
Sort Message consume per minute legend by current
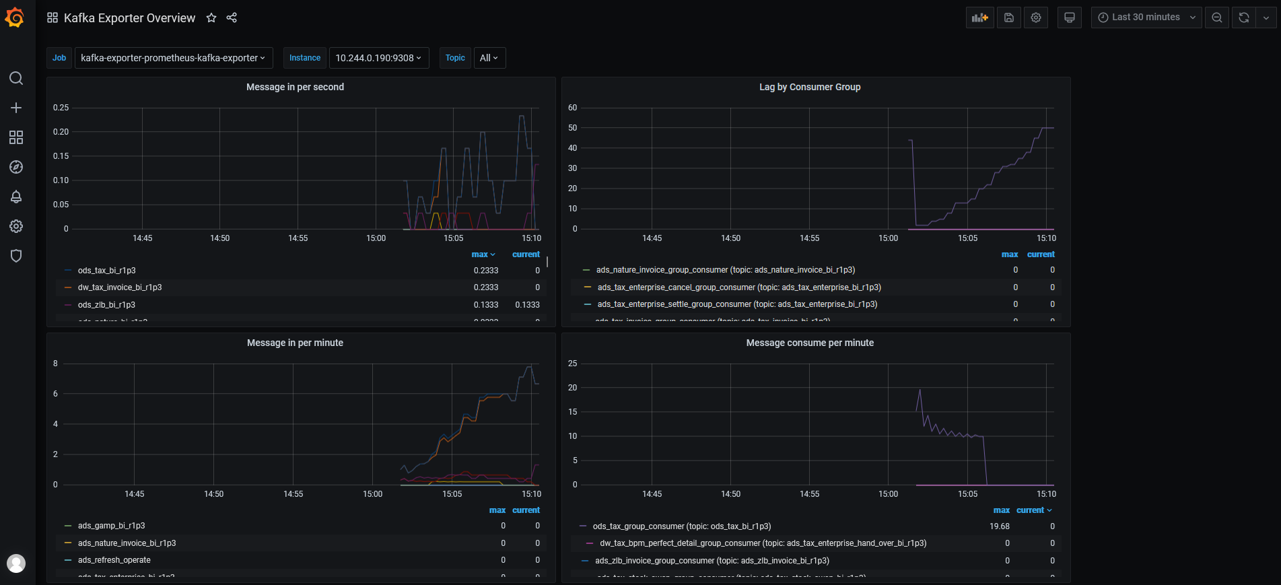1034,510
